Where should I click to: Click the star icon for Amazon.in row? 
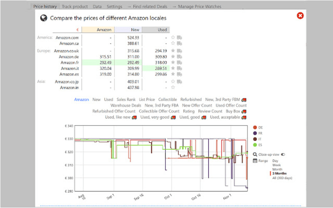tap(173, 87)
